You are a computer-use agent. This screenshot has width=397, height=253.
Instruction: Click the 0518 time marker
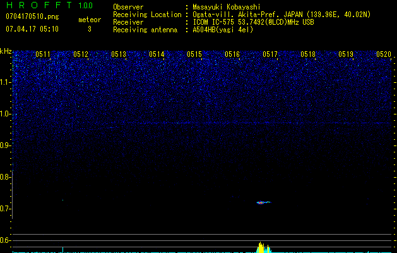[x=308, y=54]
